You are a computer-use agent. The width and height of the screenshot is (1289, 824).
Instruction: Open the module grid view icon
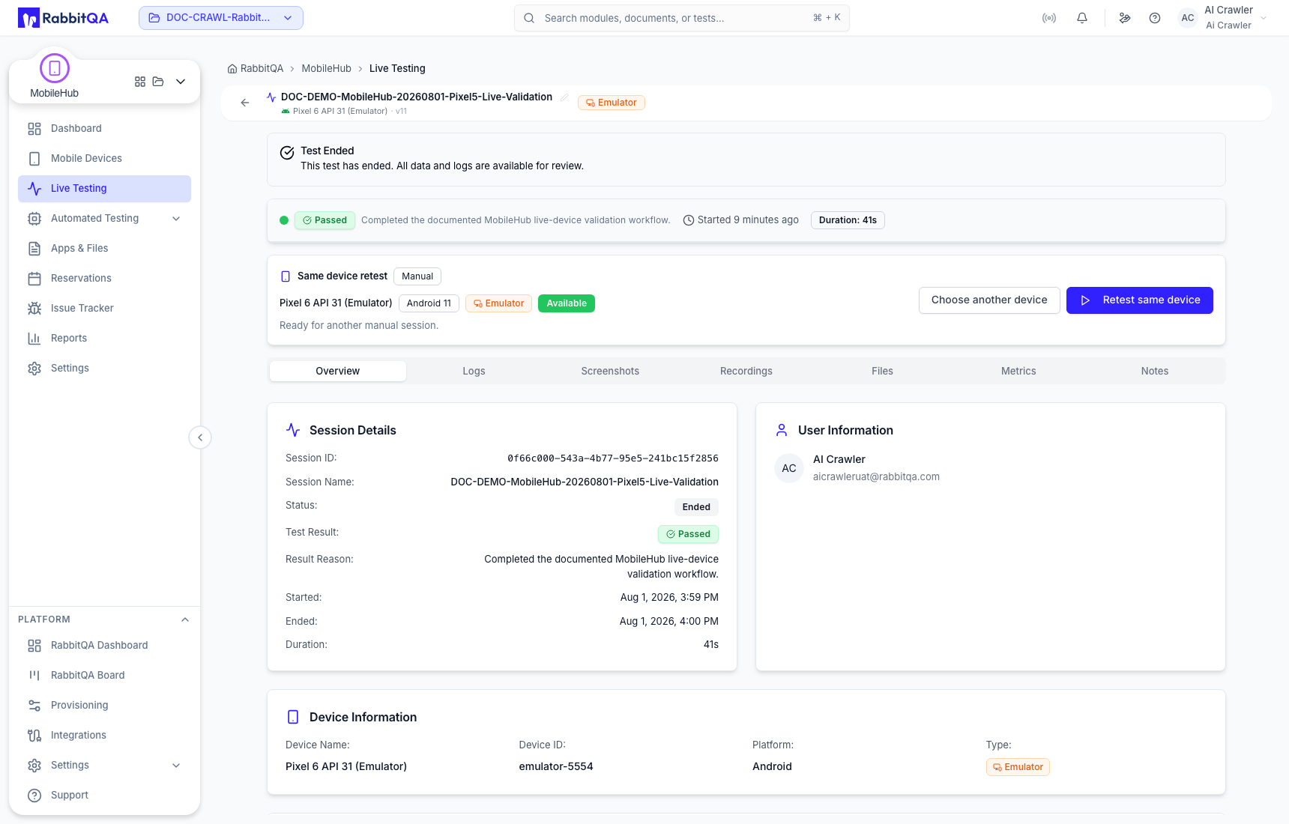(140, 82)
